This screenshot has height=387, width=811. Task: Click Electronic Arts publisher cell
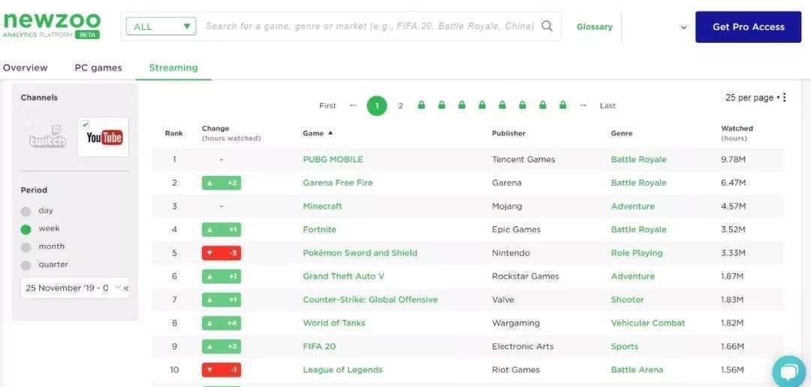(x=523, y=346)
